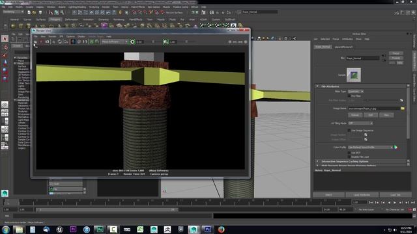The image size is (417, 234).
Task: Select the purple icon on the Polygons shelf
Action: click(104, 25)
